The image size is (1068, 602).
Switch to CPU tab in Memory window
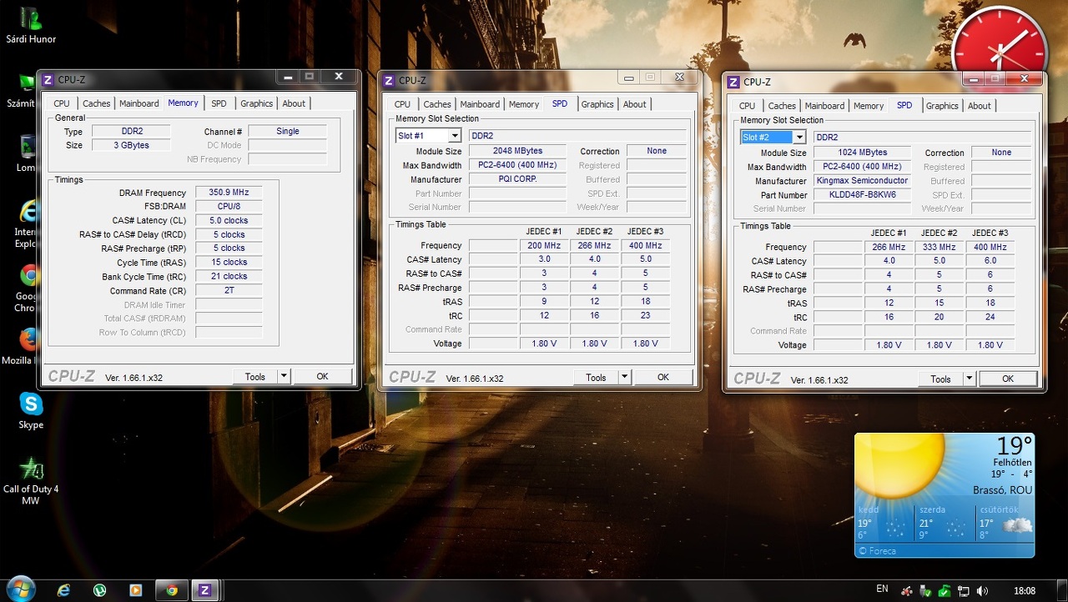(x=62, y=103)
